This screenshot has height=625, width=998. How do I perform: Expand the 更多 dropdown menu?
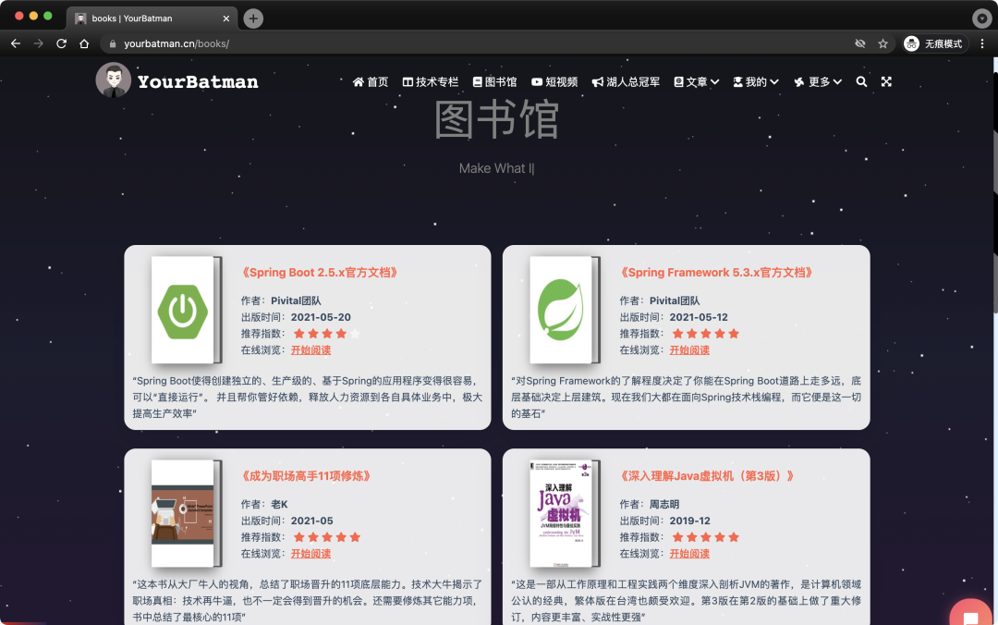coord(818,81)
